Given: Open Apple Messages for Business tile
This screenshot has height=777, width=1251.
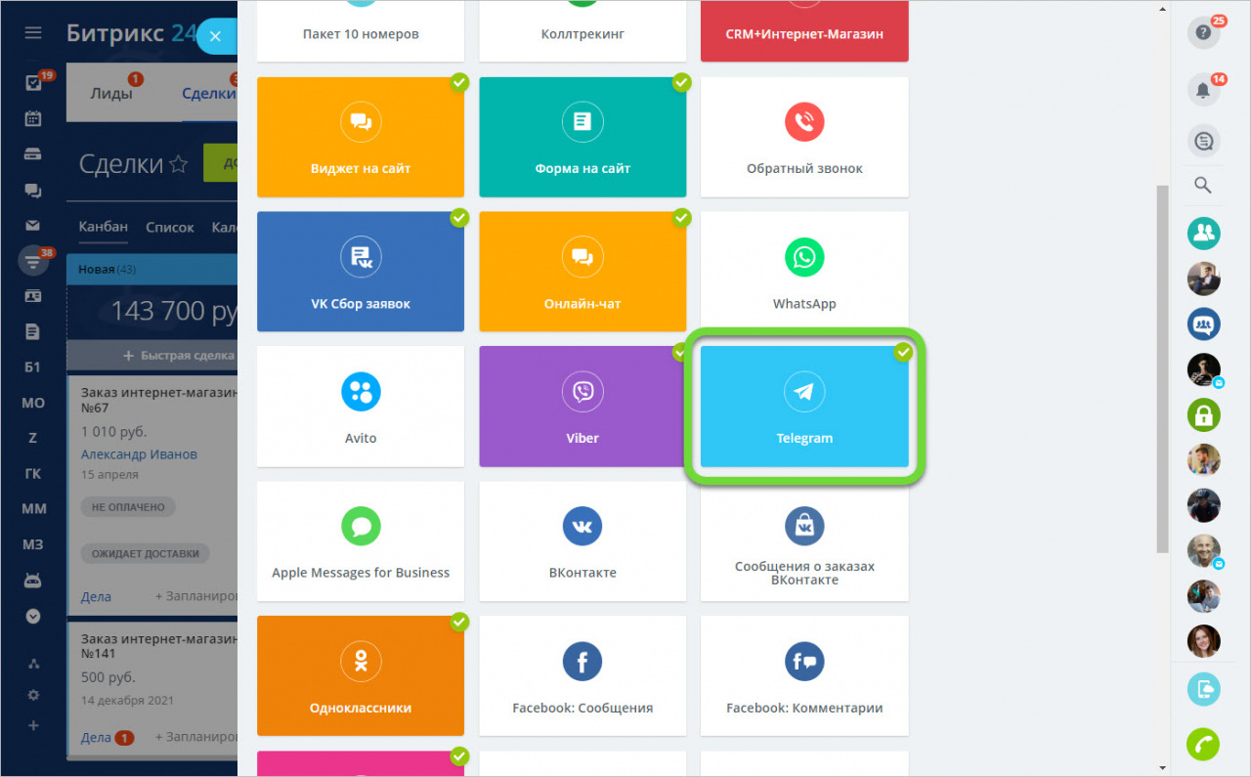Looking at the screenshot, I should 361,540.
